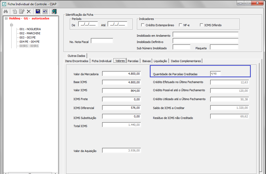This screenshot has width=266, height=174.
Task: Click the undo arrow icon
Action: coord(45,12)
